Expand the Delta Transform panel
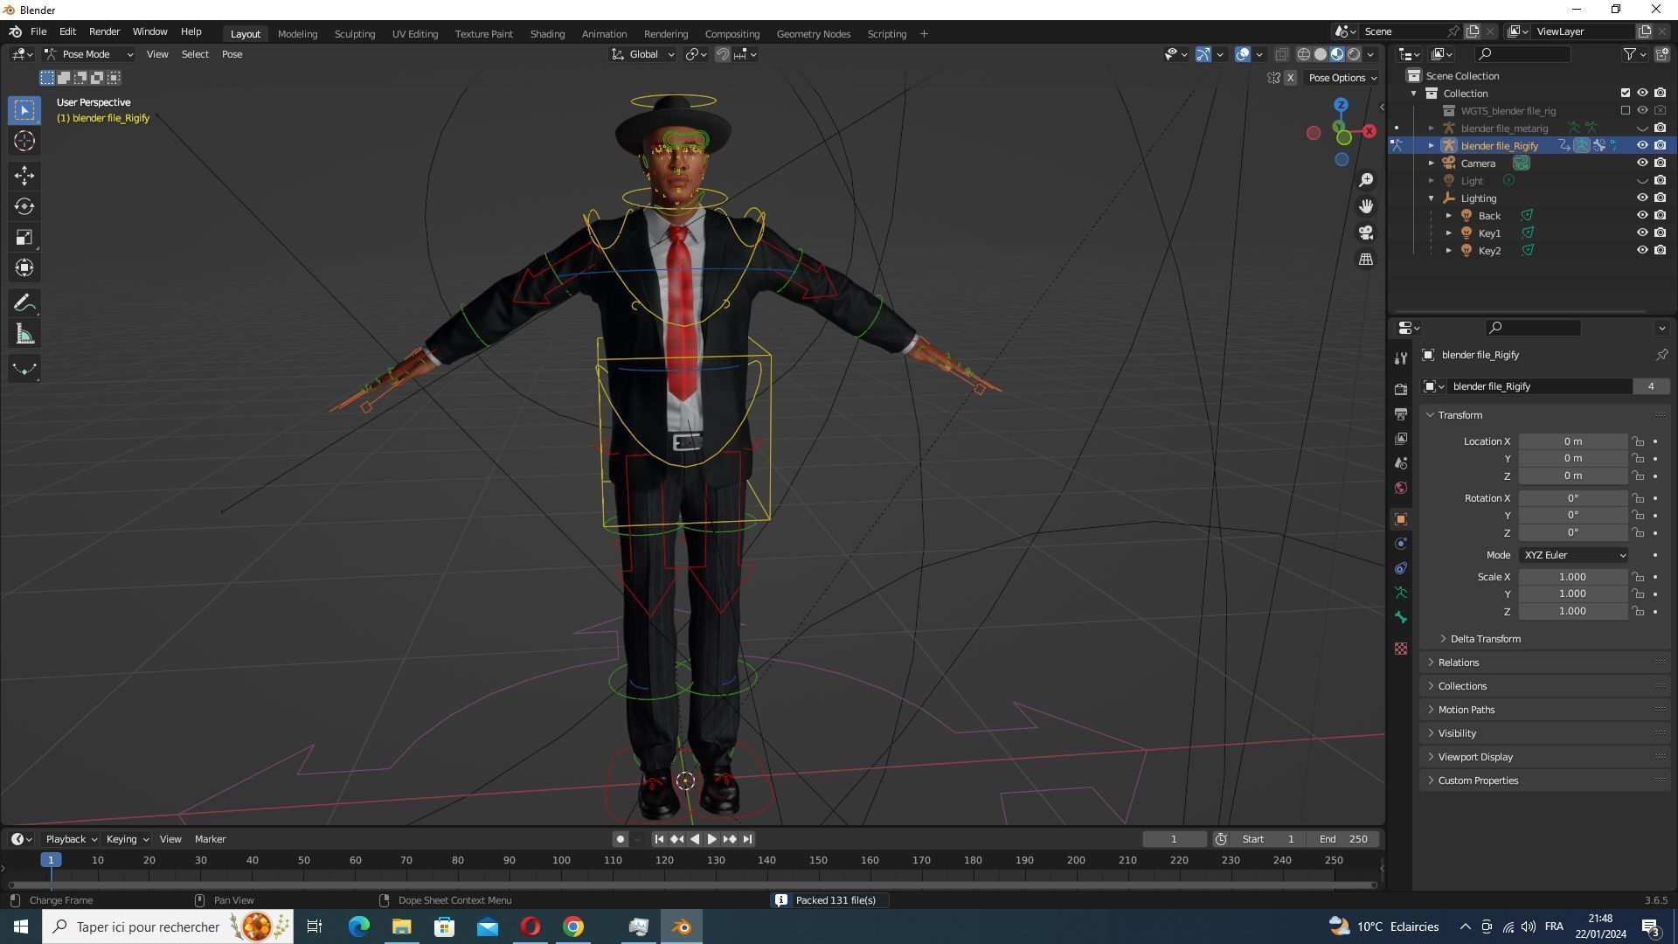The height and width of the screenshot is (944, 1678). pos(1485,639)
